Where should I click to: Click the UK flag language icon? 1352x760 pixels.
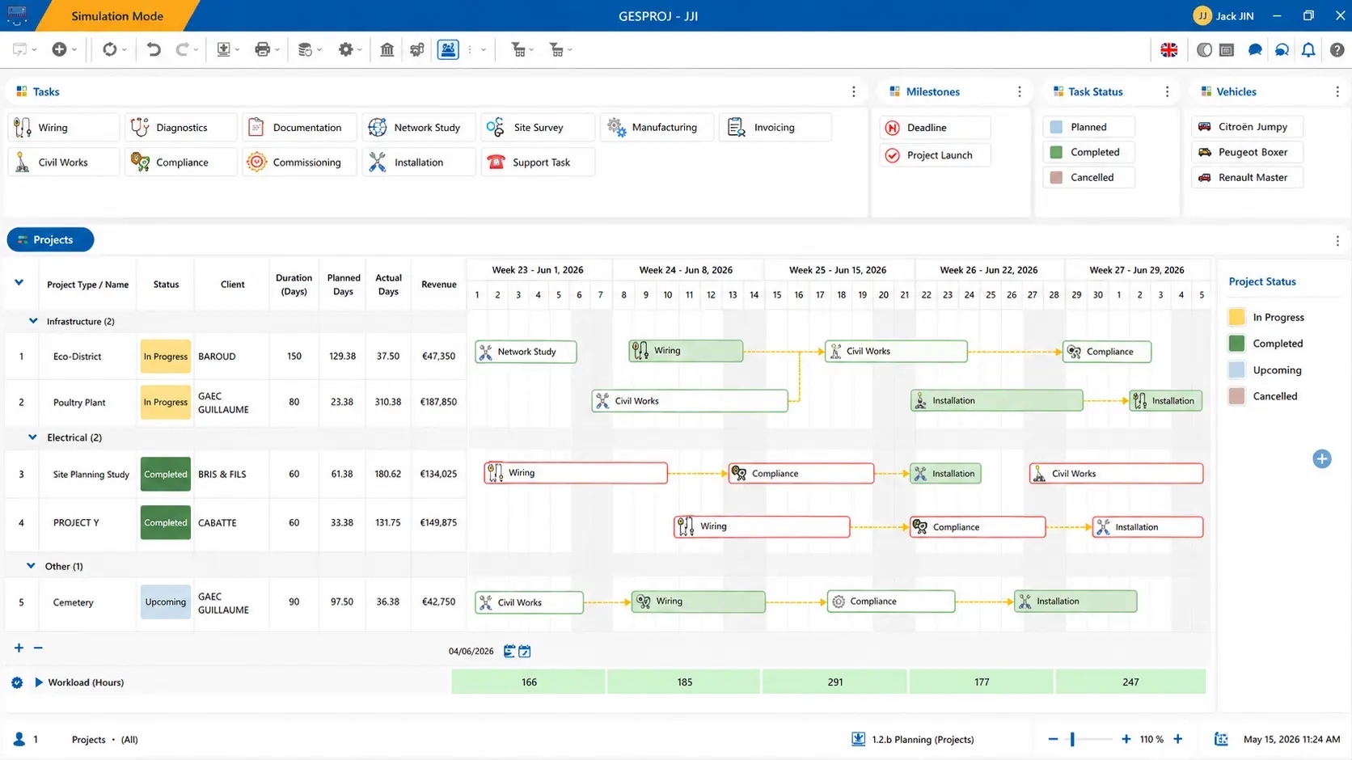(x=1169, y=50)
